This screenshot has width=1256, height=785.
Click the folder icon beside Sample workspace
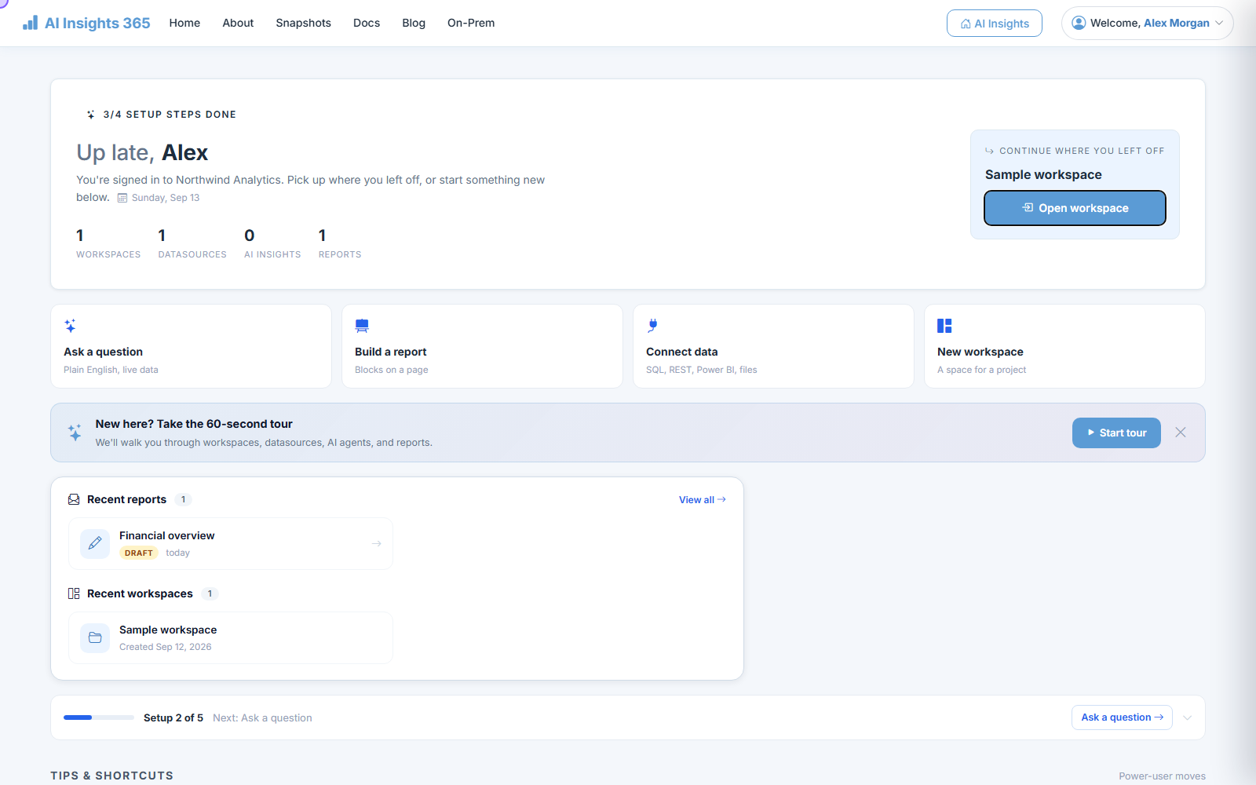tap(95, 637)
